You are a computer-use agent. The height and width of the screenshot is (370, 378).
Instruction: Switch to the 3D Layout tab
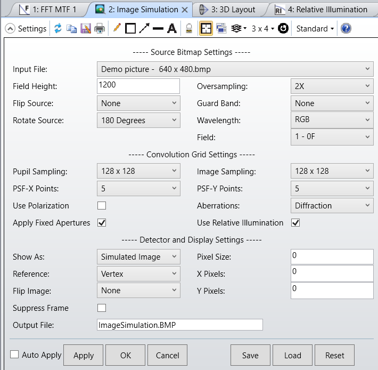pyautogui.click(x=228, y=10)
